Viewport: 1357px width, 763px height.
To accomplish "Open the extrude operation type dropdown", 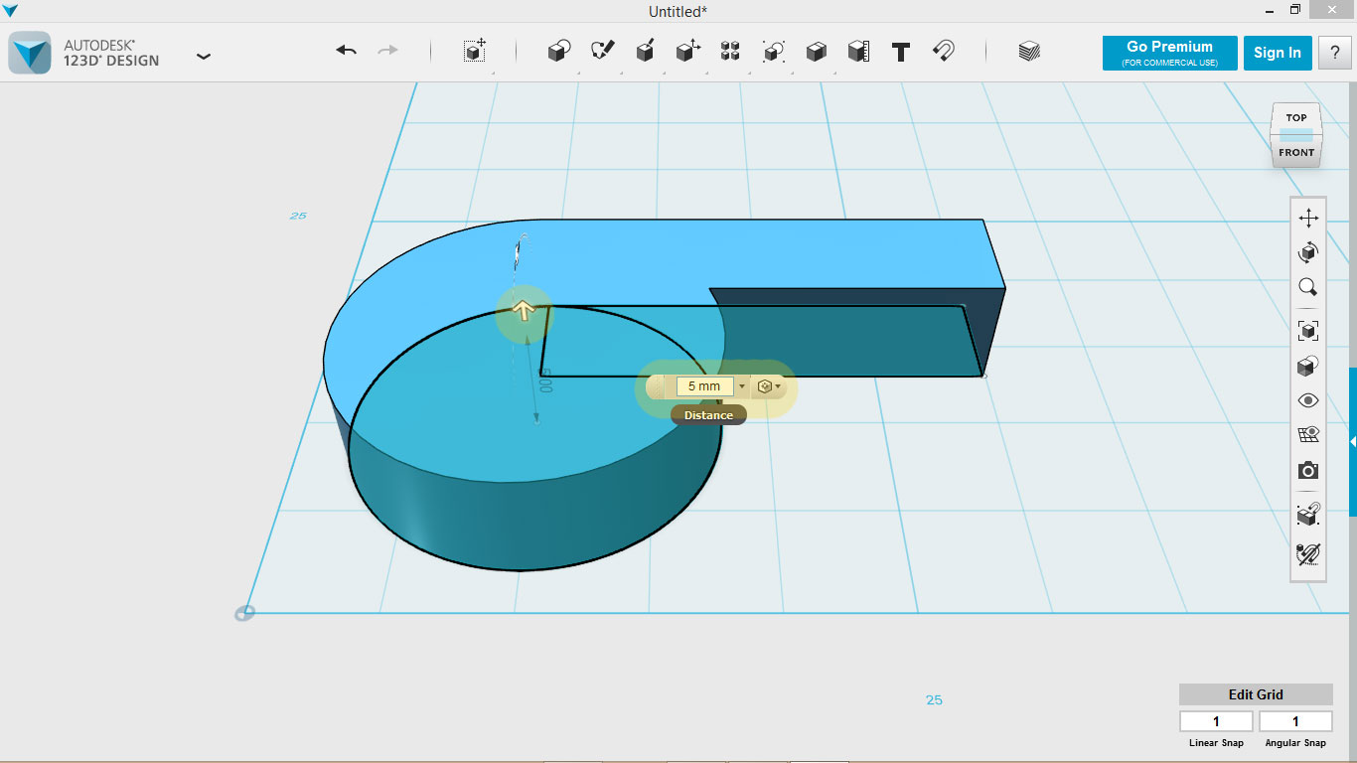I will click(x=768, y=386).
